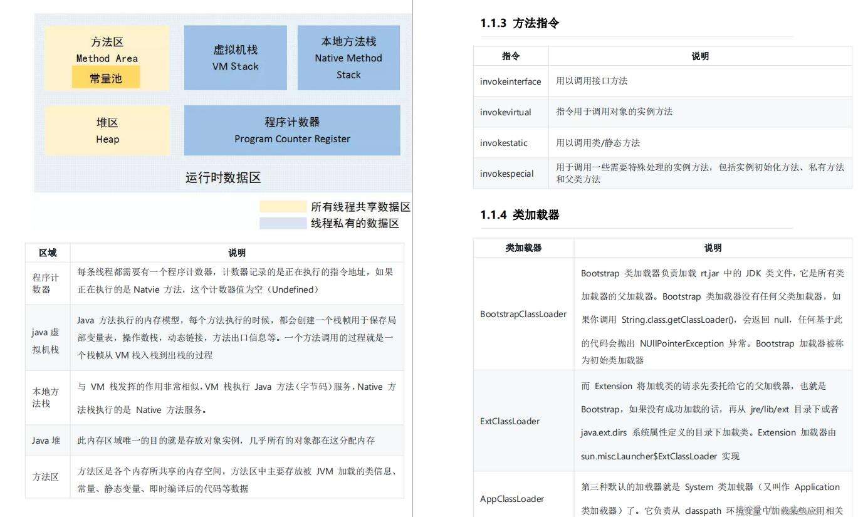Click the description starting Java 方法执行的内存模型
This screenshot has height=517, width=858.
(236, 337)
